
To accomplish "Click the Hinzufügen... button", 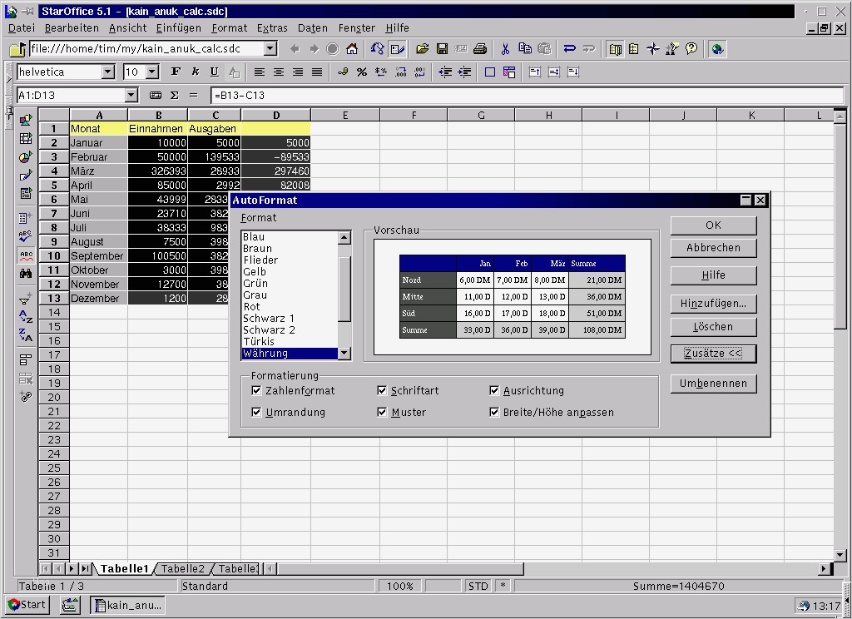I will 713,304.
